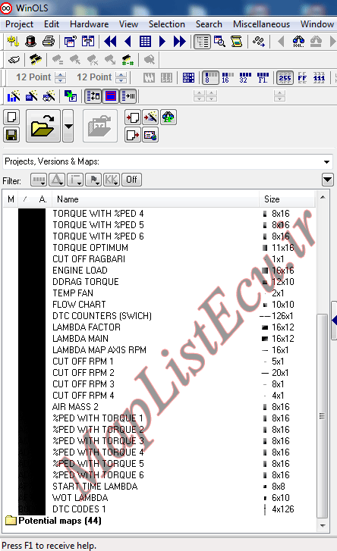Sort list by Name column header
The image size is (337, 551).
[155, 199]
